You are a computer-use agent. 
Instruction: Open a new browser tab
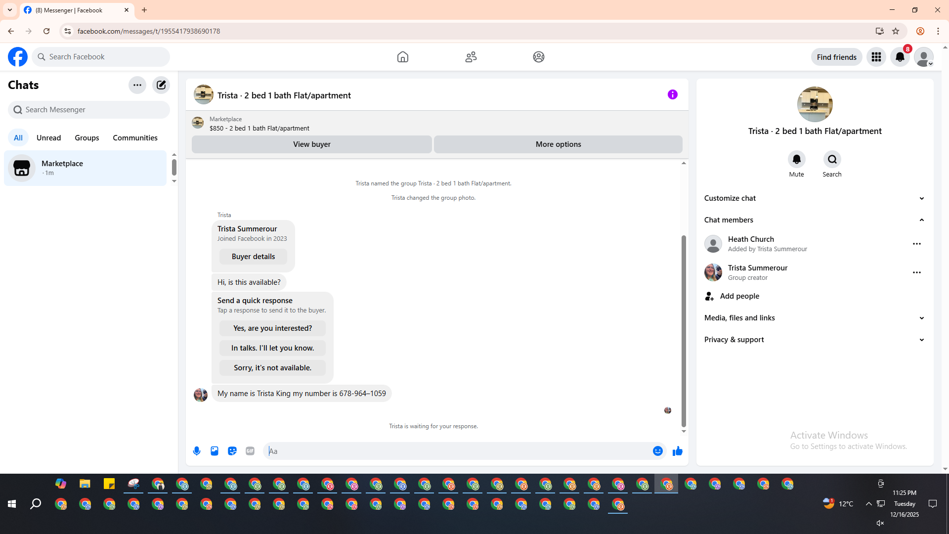click(144, 10)
